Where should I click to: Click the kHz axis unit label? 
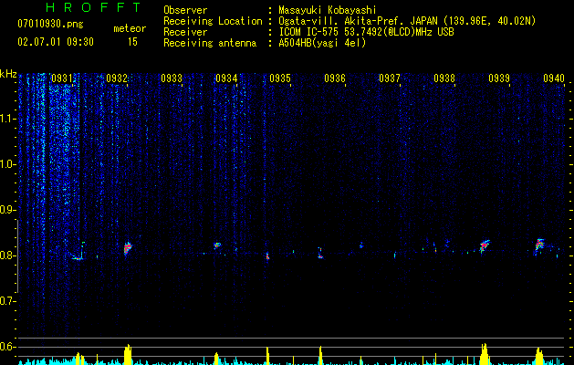(x=8, y=74)
